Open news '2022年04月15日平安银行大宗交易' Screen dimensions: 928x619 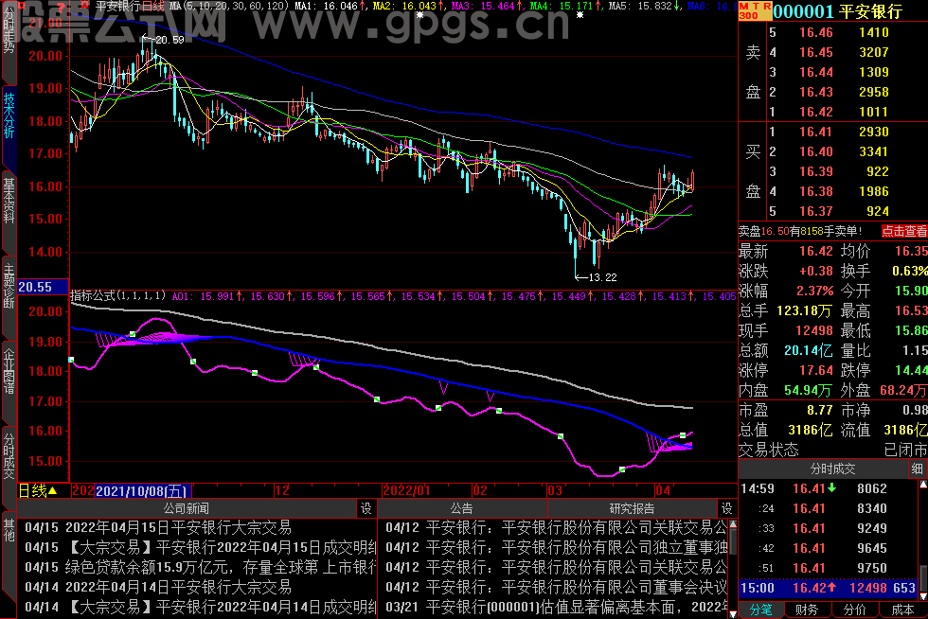178,528
